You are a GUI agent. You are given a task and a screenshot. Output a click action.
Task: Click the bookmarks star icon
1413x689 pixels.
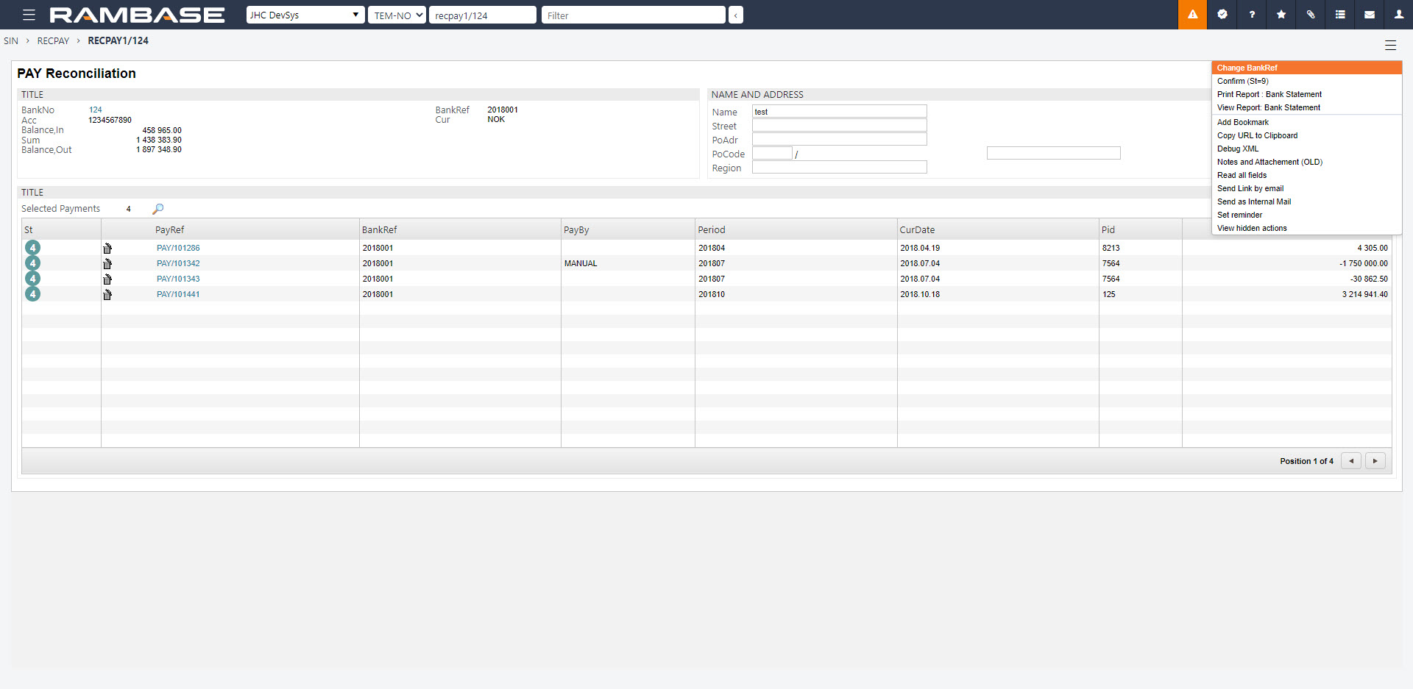coord(1281,15)
